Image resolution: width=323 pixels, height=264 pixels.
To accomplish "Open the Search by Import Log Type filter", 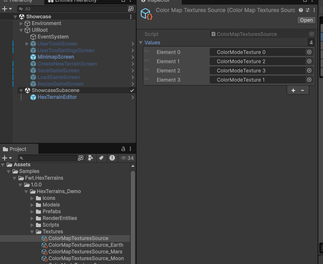I will click(x=112, y=158).
